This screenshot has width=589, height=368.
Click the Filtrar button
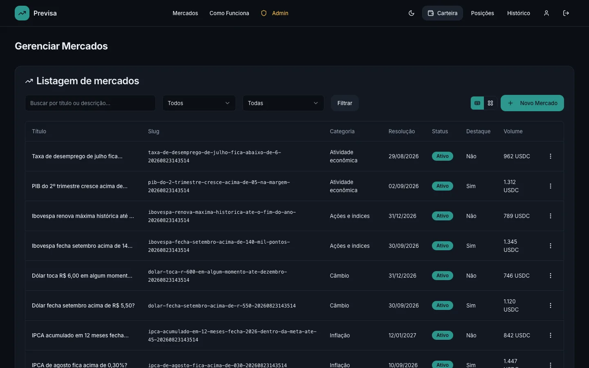click(345, 103)
